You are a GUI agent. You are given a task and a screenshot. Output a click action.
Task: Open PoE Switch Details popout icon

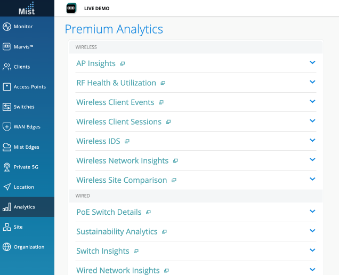point(148,212)
